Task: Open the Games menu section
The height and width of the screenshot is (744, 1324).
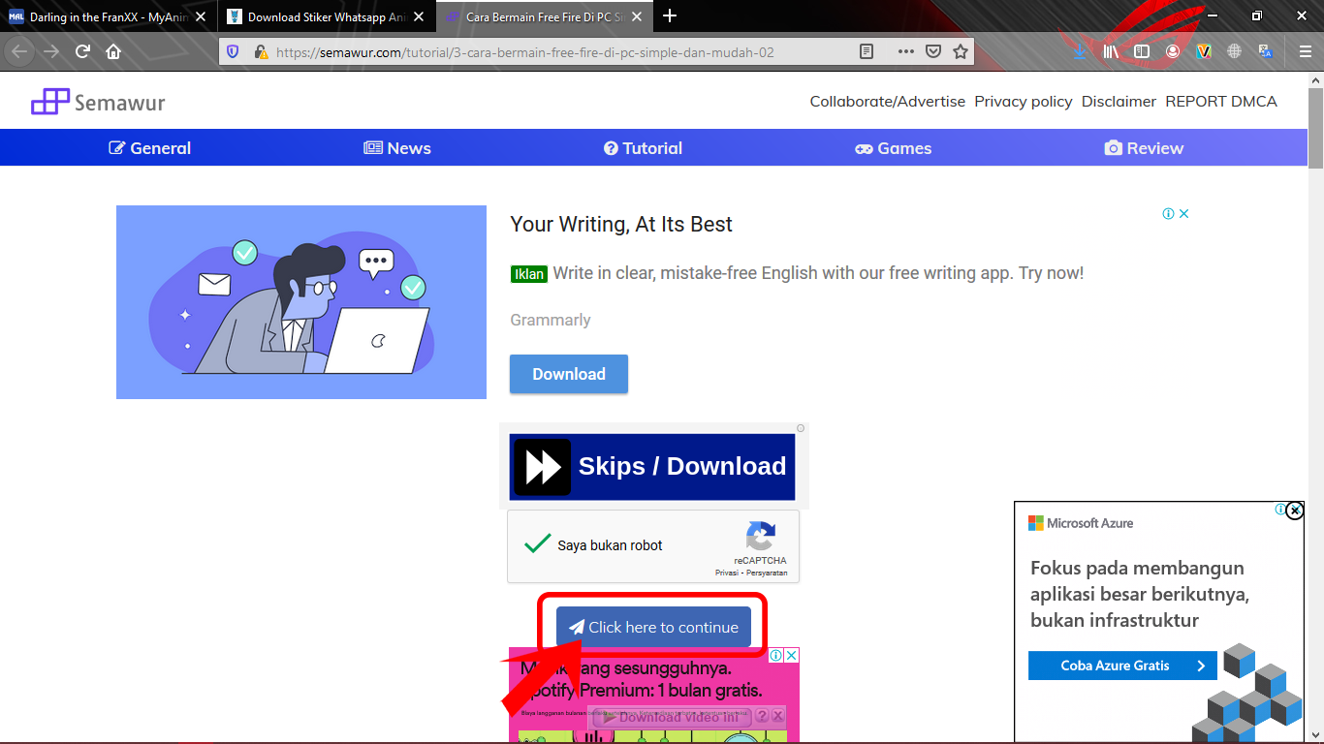Action: 893,148
